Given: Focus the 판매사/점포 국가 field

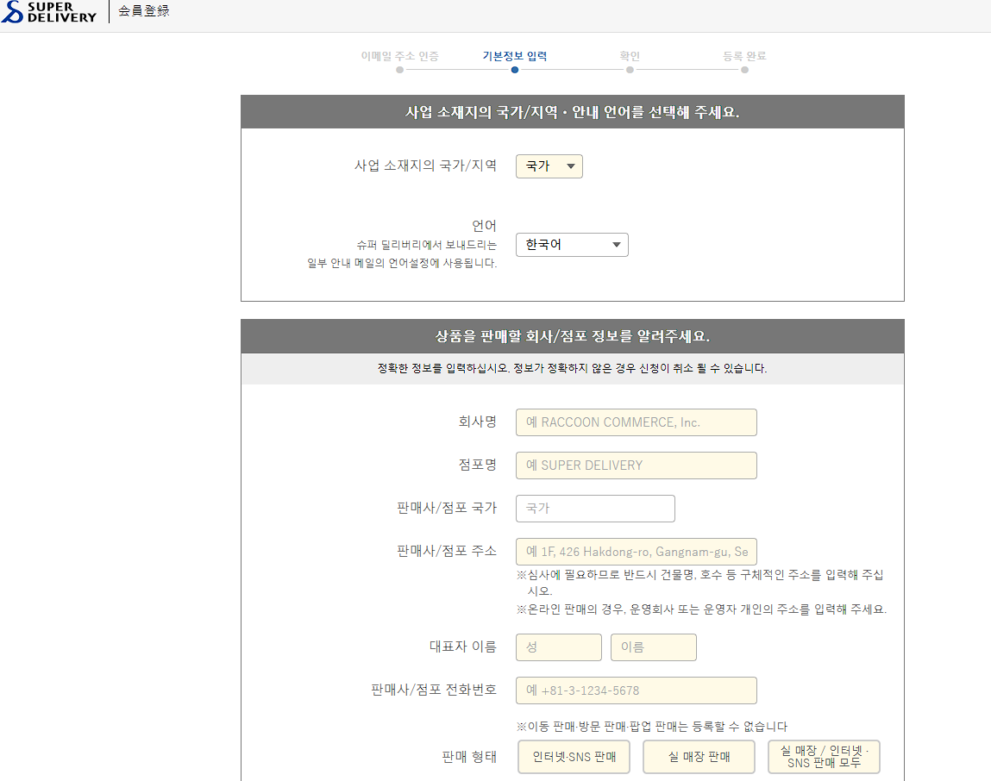Looking at the screenshot, I should 595,508.
